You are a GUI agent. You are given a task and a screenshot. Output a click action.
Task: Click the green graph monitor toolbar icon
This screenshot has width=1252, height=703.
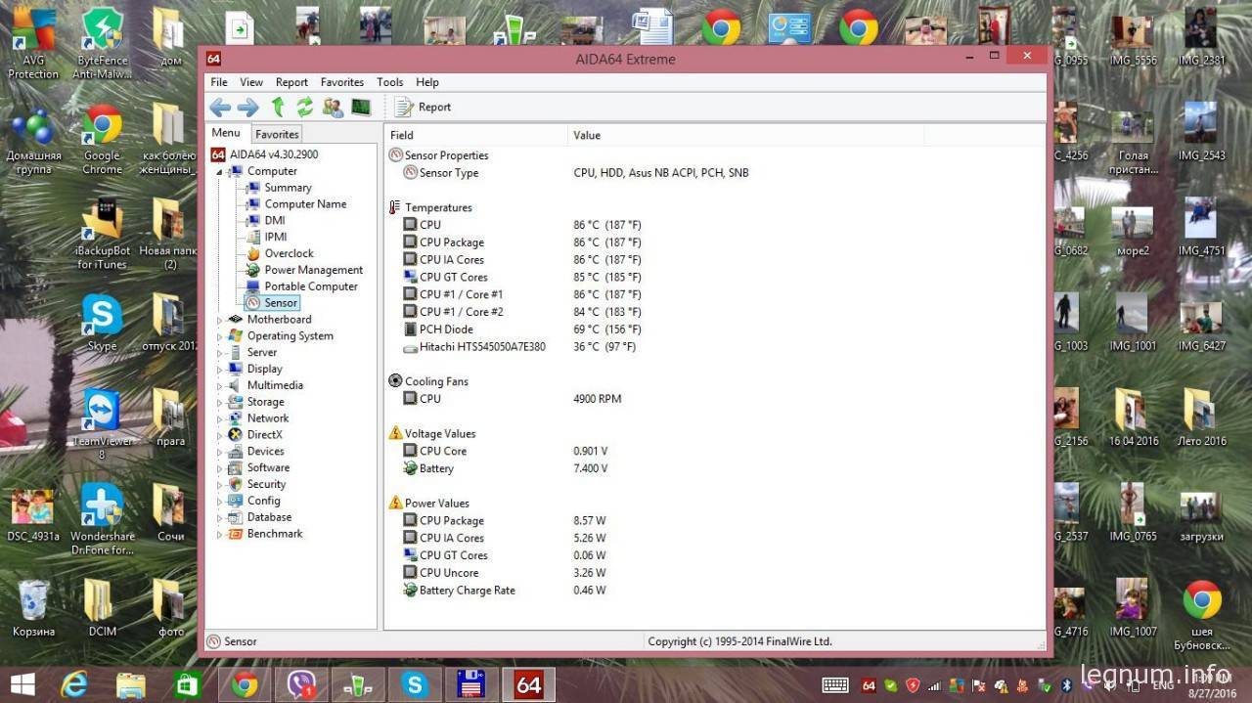(361, 108)
